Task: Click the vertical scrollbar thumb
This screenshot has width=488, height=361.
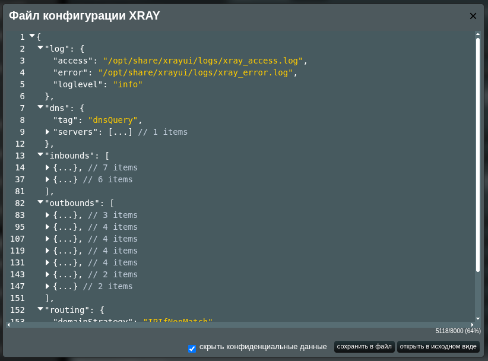Action: tap(478, 154)
